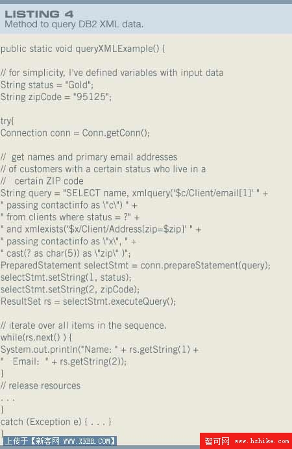This screenshot has height=449, width=292.
Task: Click the selectStmt.setString(2, zipCode) line
Action: point(70,290)
